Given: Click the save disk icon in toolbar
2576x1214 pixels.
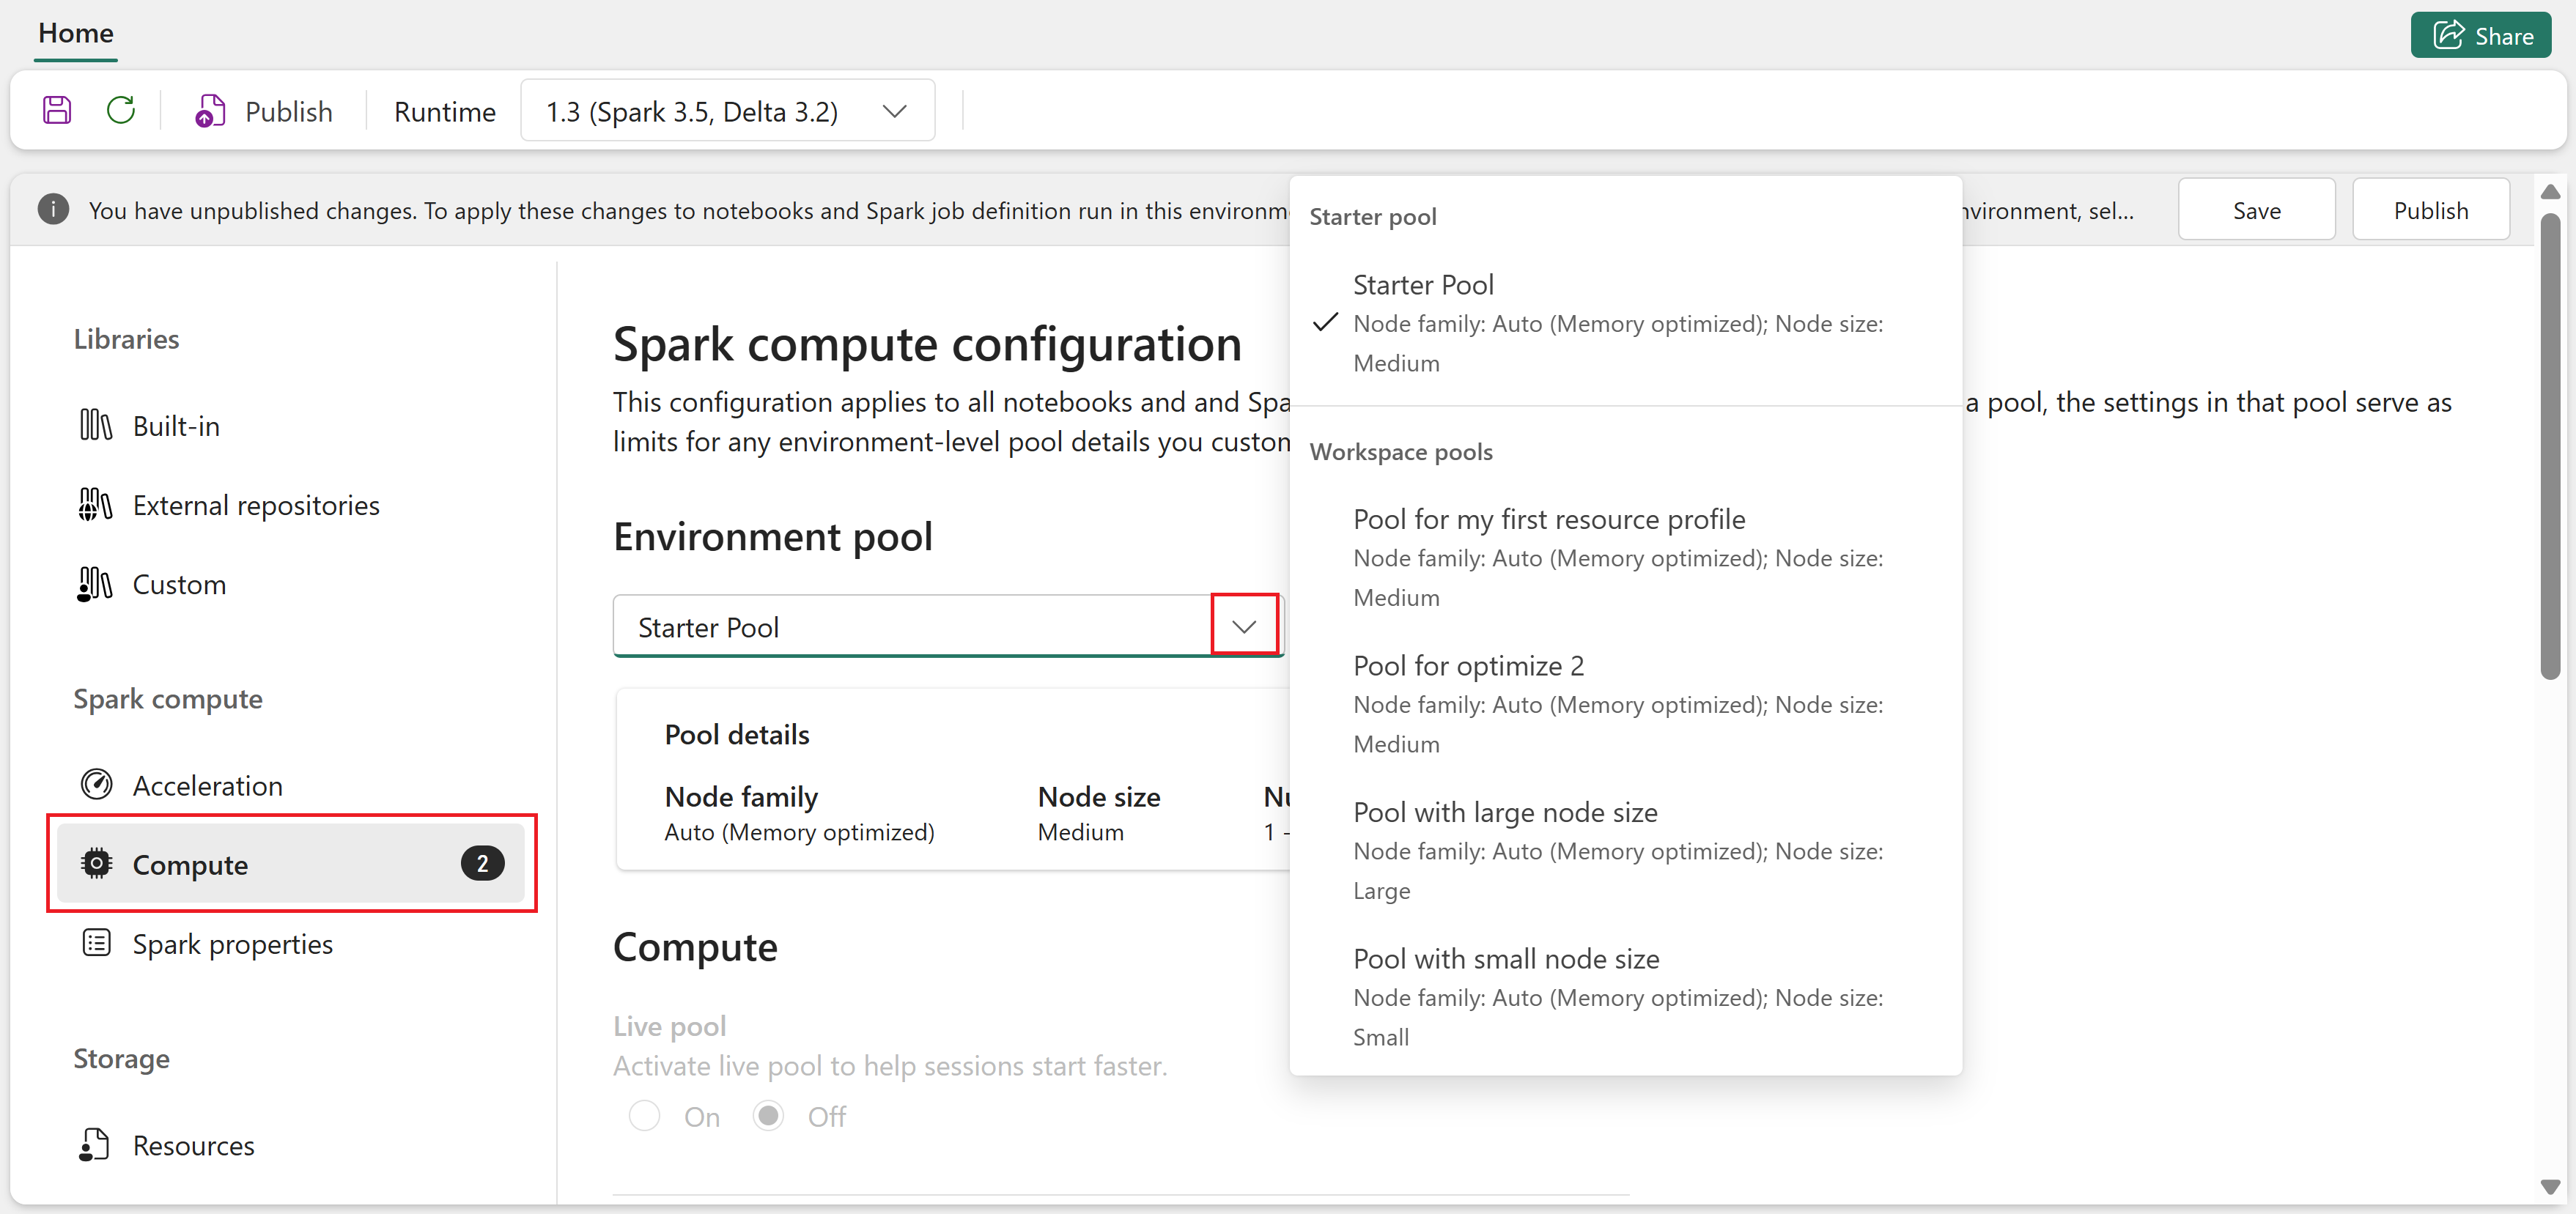Looking at the screenshot, I should click(x=57, y=110).
